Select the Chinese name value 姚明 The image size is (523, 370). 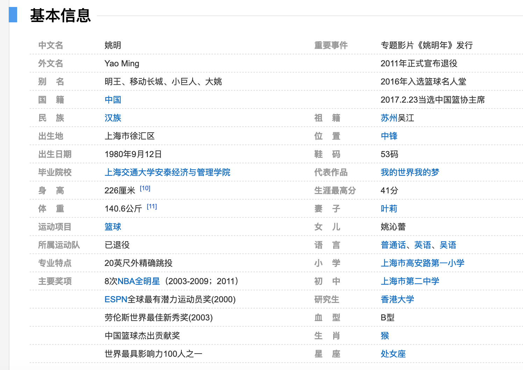click(113, 45)
